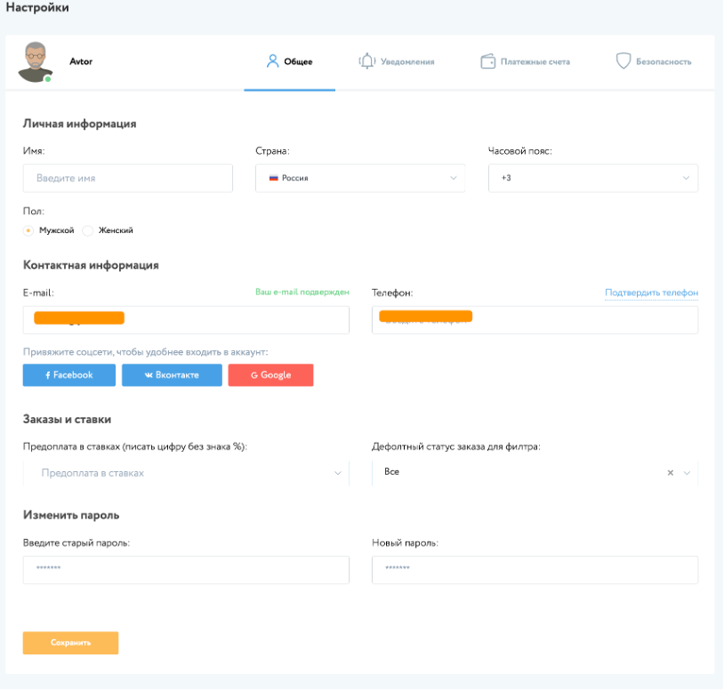Switch to the Уведомления tab
The width and height of the screenshot is (724, 690).
point(407,62)
